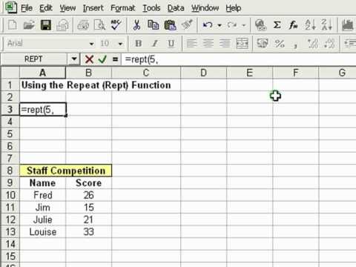
Task: Open Print Preview icon
Action: click(99, 25)
